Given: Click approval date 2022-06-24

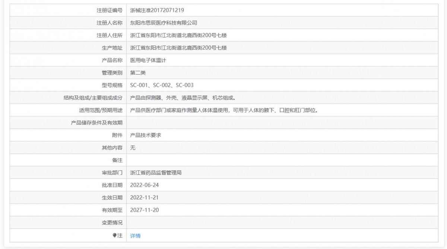Looking at the screenshot, I should (x=145, y=185).
